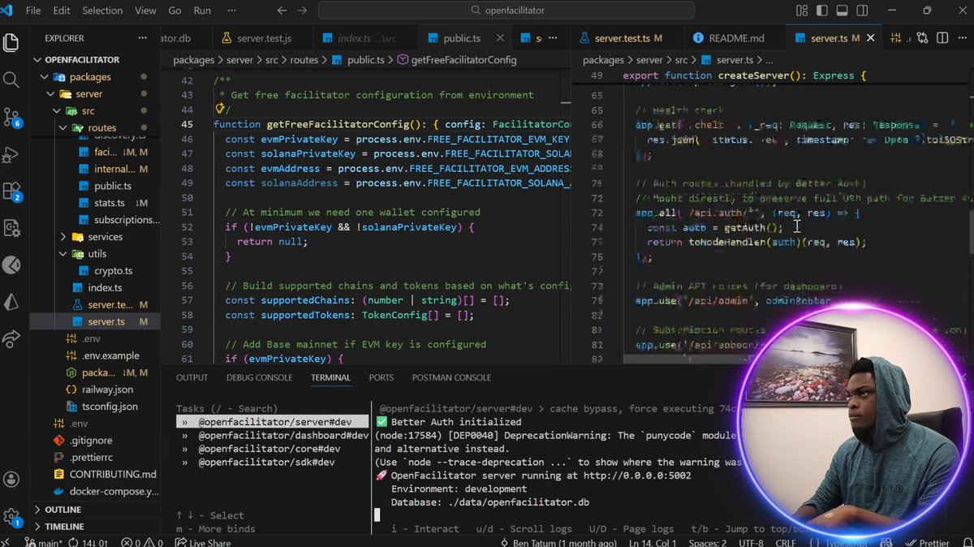Expand the TIMELINE section
Screen dimensions: 974x547
pos(65,527)
